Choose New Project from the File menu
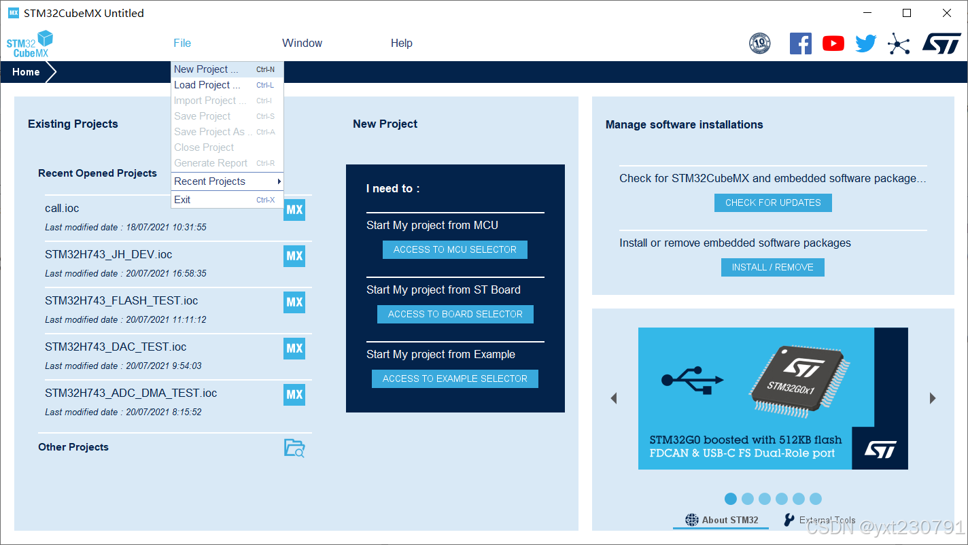This screenshot has width=968, height=545. [227, 69]
